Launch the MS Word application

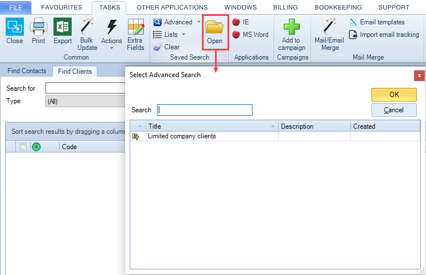[250, 35]
